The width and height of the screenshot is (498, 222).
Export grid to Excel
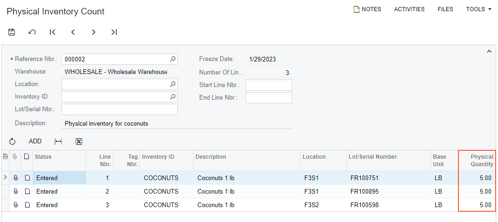pos(79,141)
